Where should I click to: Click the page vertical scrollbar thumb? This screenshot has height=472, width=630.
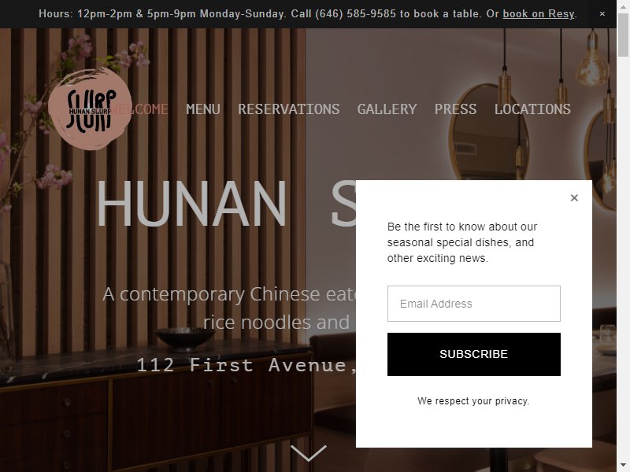(x=623, y=36)
